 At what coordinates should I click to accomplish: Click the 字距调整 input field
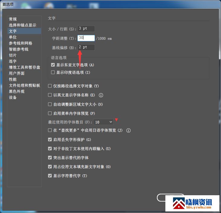(x=86, y=38)
